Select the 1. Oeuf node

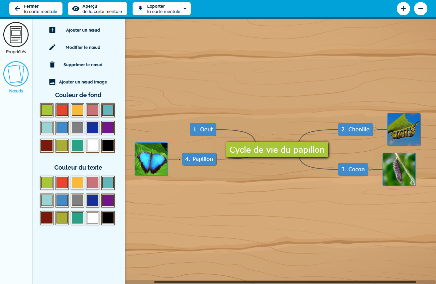203,129
